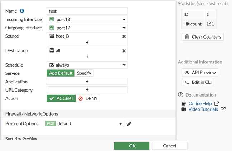
Task: Follow the Online Help link
Action: pos(200,103)
